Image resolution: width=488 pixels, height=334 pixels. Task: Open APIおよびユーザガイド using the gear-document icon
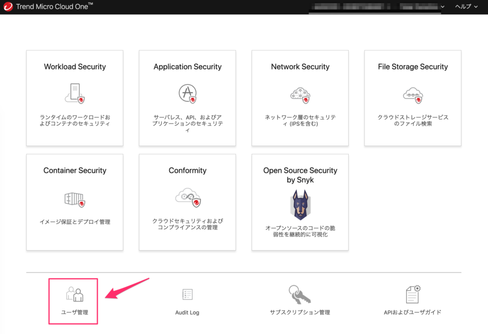412,295
